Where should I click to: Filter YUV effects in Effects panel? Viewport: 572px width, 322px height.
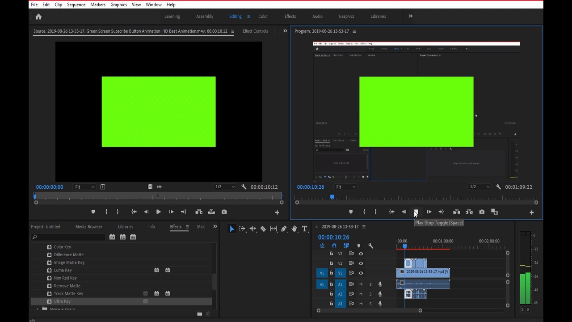tap(133, 237)
